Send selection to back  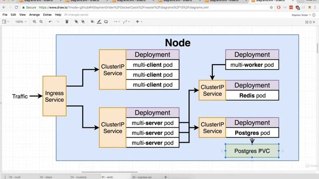pos(83,21)
